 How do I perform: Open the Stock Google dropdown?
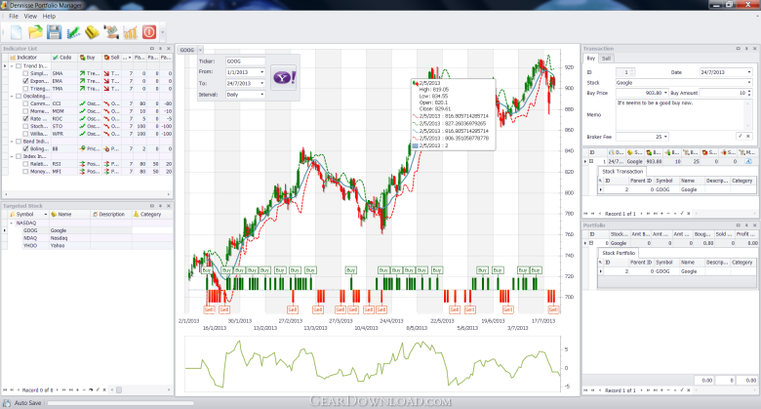(749, 83)
